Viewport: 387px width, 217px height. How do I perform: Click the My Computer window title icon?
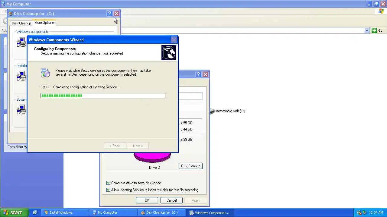[3, 4]
